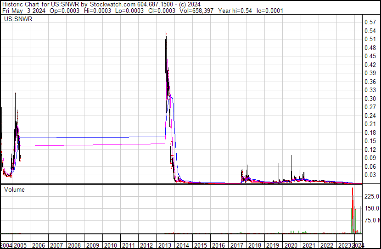Screen dimensions: 381x249
Task: Click the 2006 year label on time axis
Action: point(39,246)
